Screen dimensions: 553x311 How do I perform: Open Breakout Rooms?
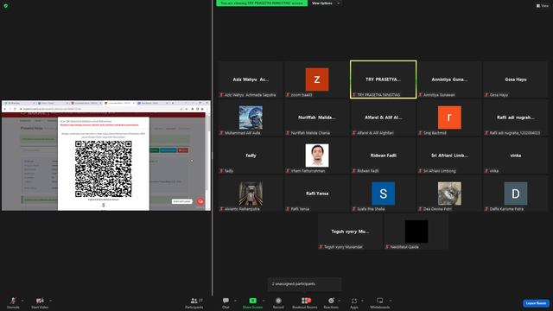click(x=305, y=302)
